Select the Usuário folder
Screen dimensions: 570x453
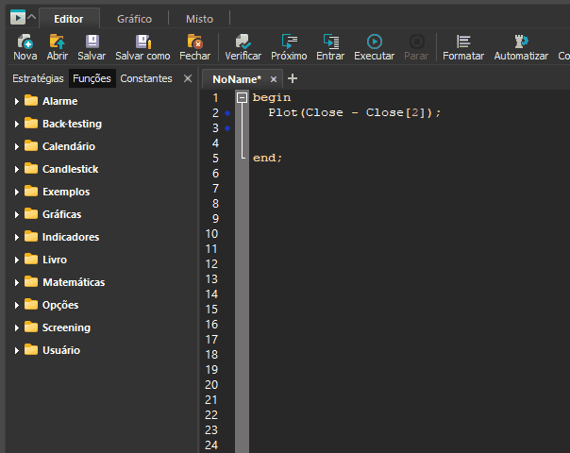coord(61,350)
